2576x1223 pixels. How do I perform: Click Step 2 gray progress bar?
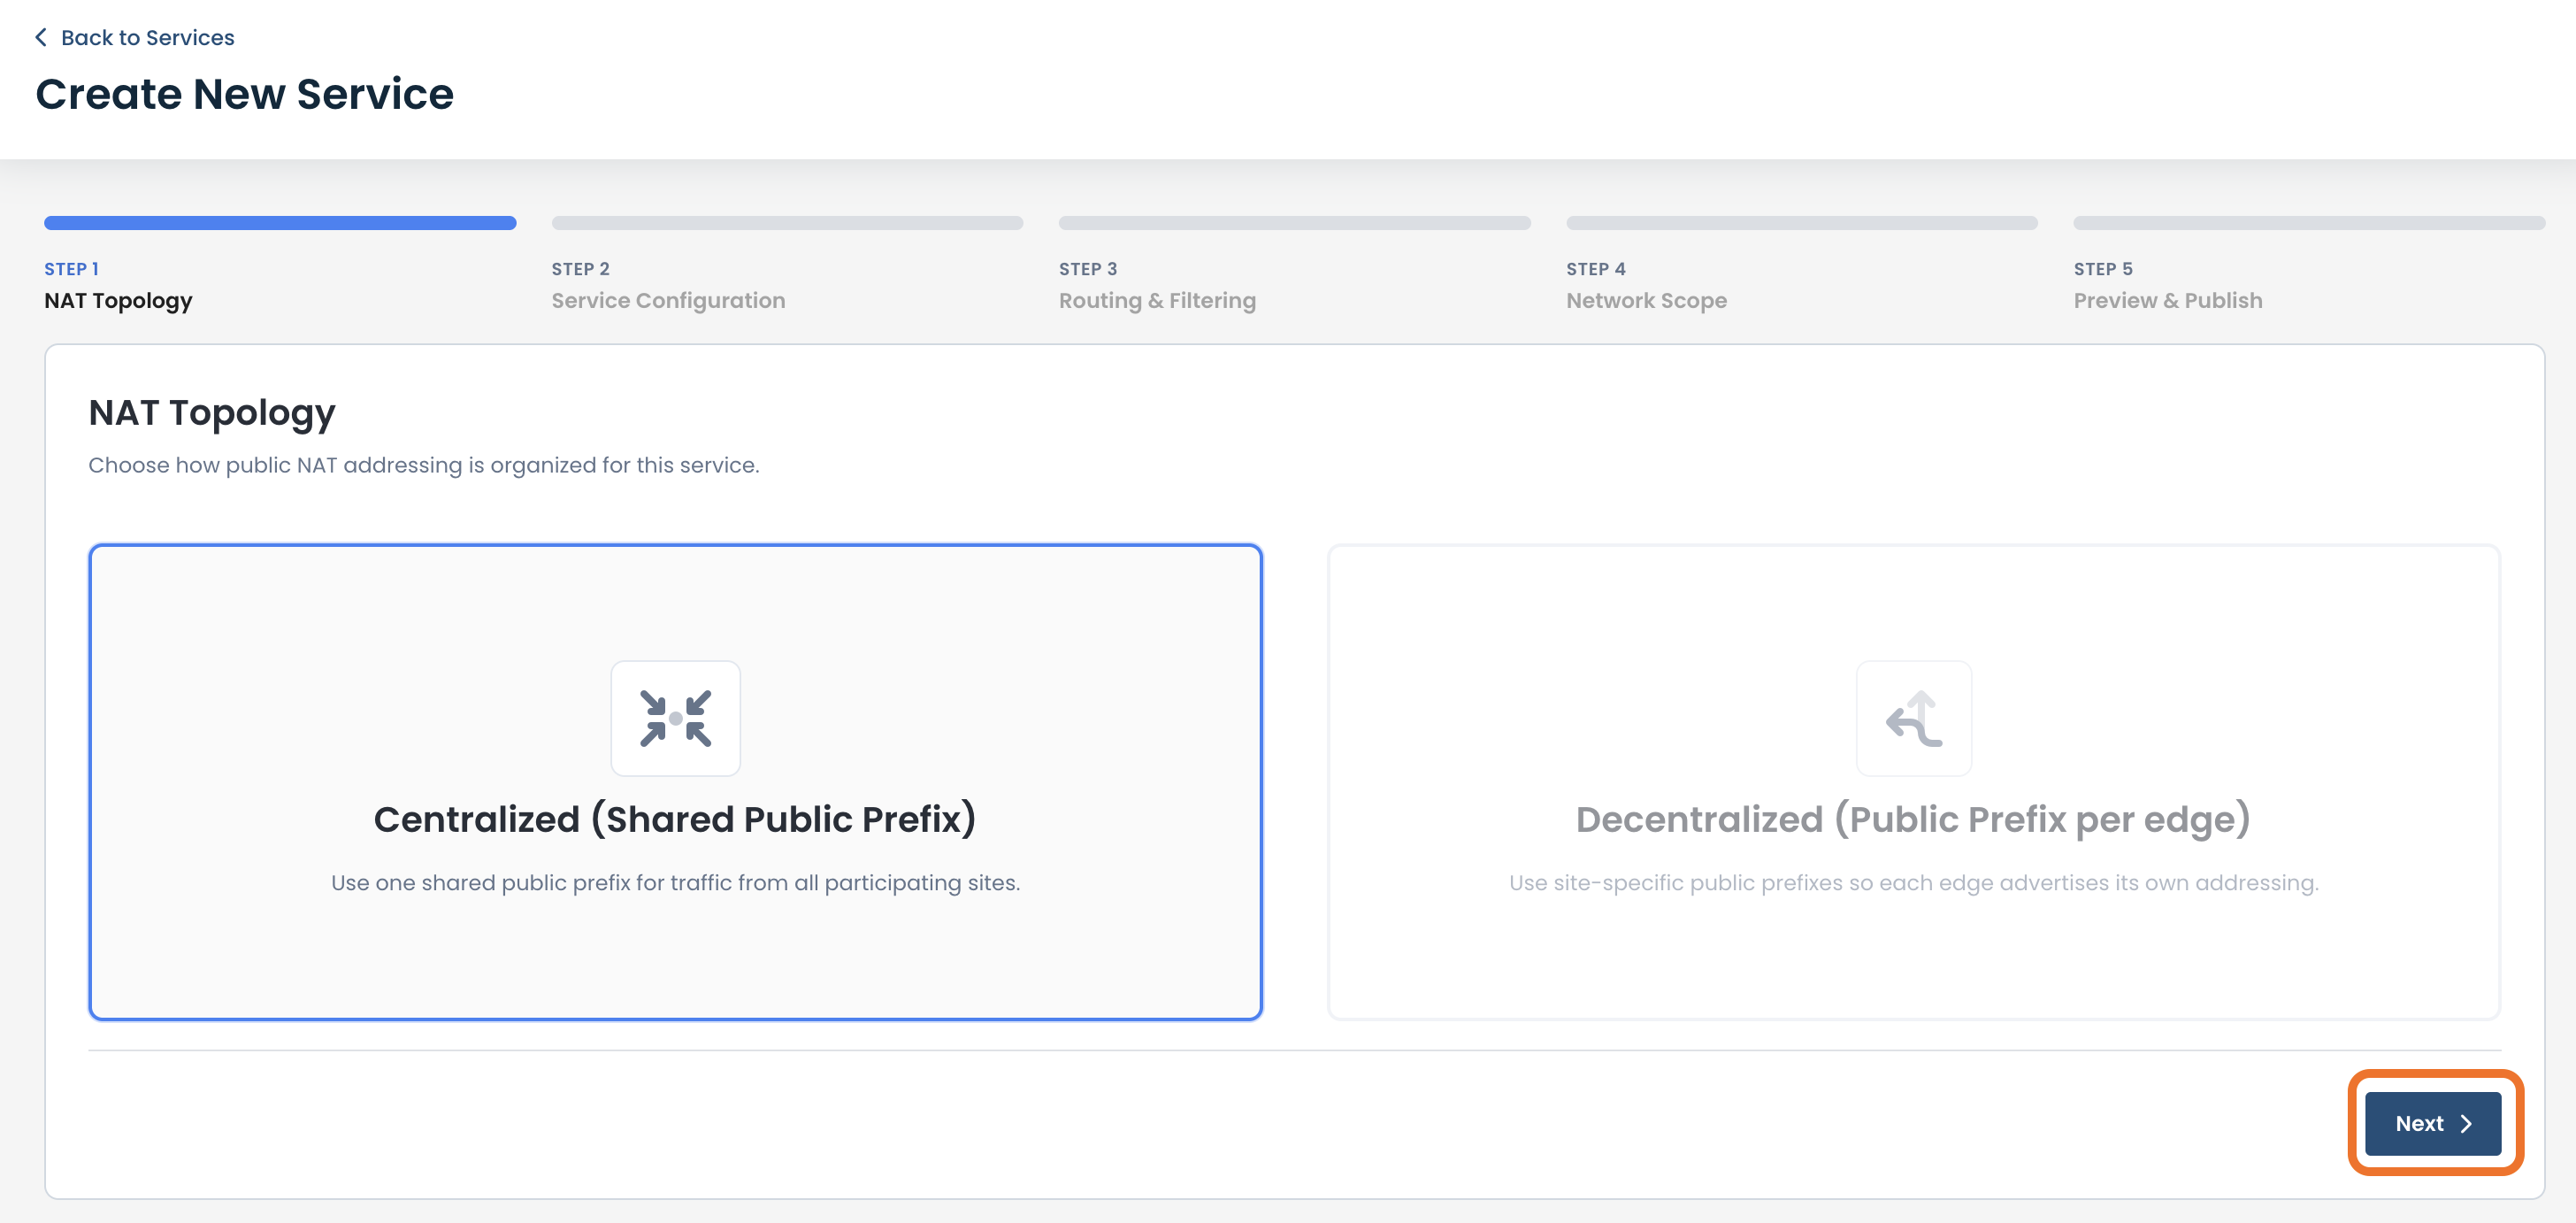(787, 223)
